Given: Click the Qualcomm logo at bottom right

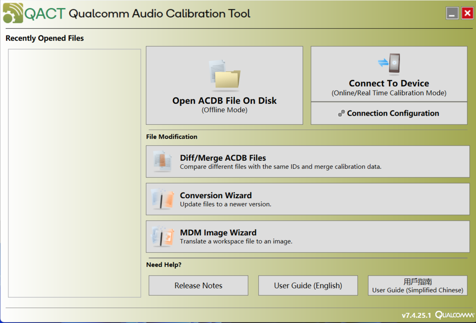Looking at the screenshot, I should [x=454, y=315].
